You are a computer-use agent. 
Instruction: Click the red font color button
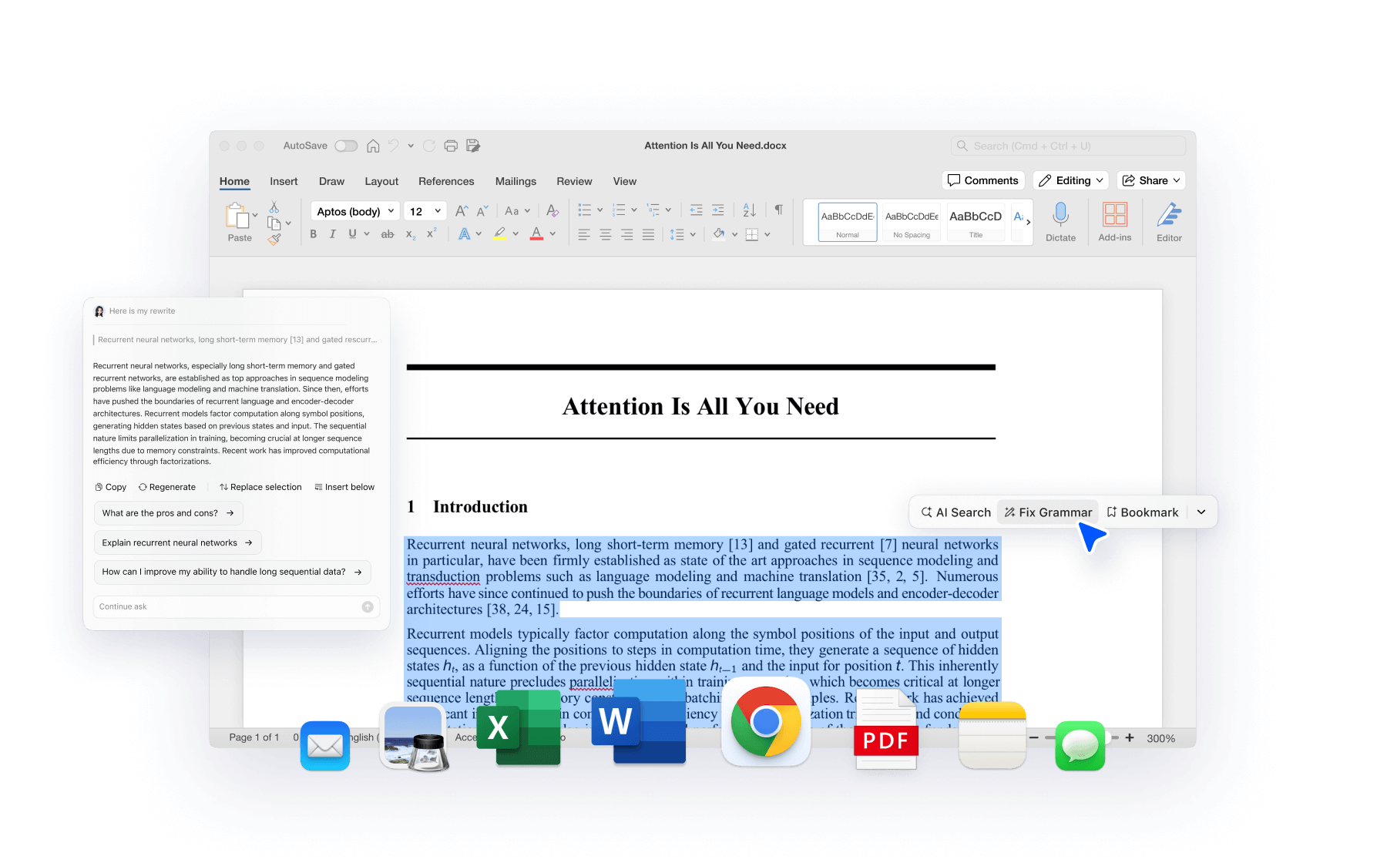(537, 233)
